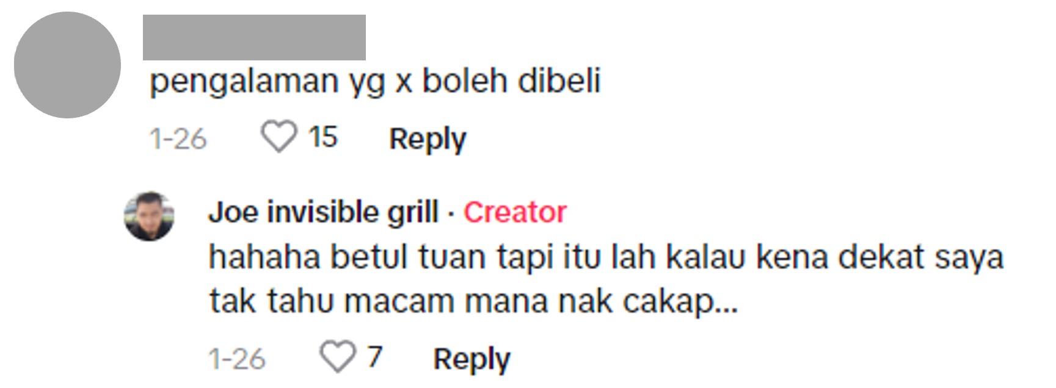
Task: Open the Joe invisible grill username link
Action: pos(324,212)
